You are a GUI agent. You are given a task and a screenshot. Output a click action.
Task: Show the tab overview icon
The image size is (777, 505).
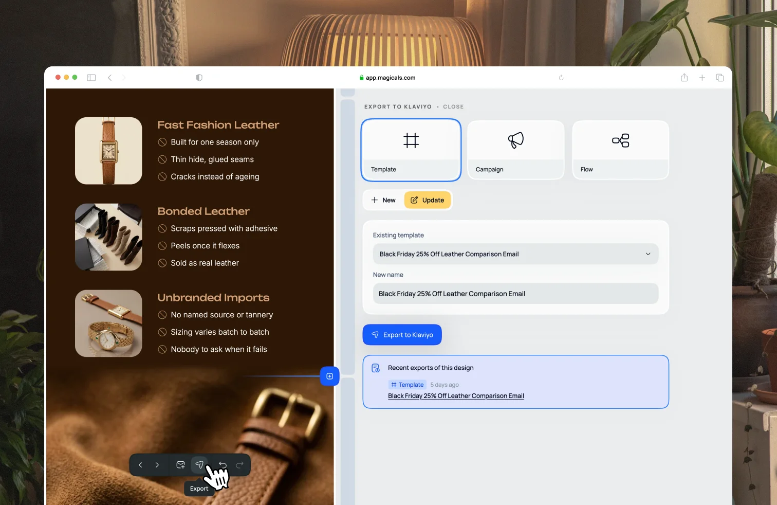click(720, 78)
